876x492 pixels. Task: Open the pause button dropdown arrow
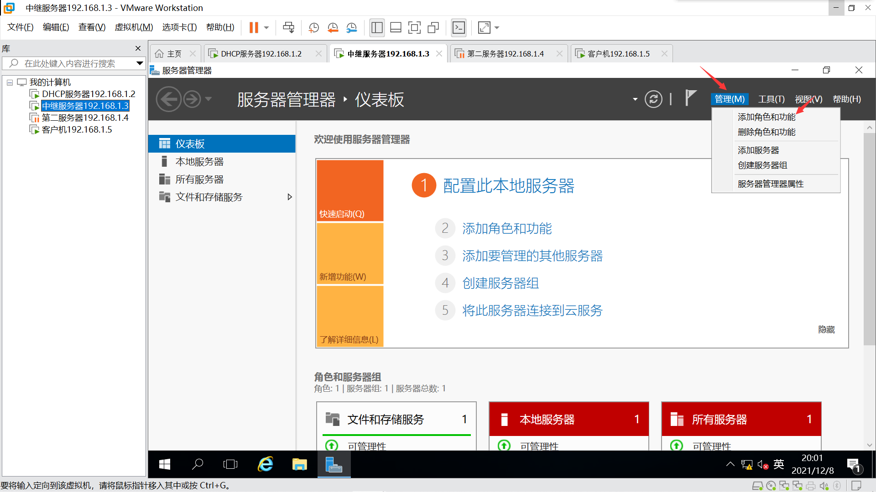click(x=266, y=28)
